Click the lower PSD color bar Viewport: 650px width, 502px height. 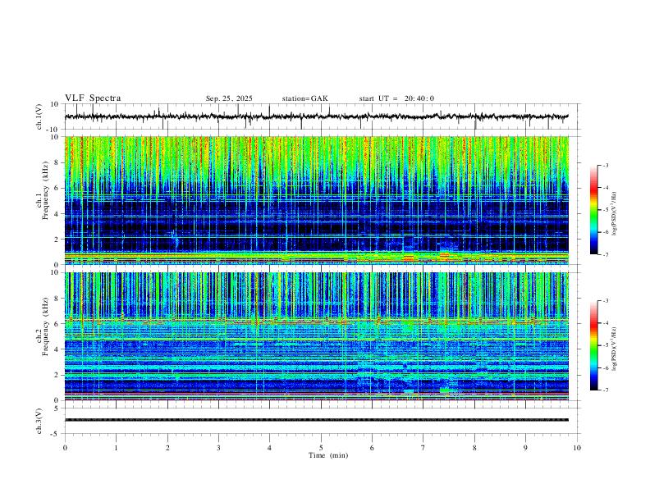(593, 345)
